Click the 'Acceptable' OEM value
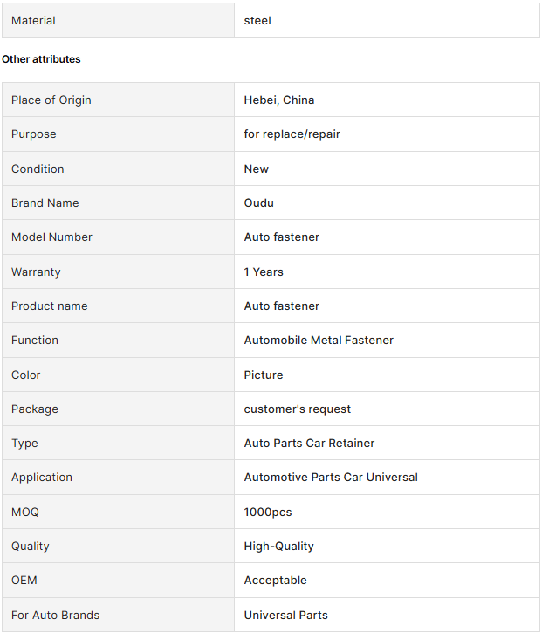The image size is (542, 633). coord(276,581)
